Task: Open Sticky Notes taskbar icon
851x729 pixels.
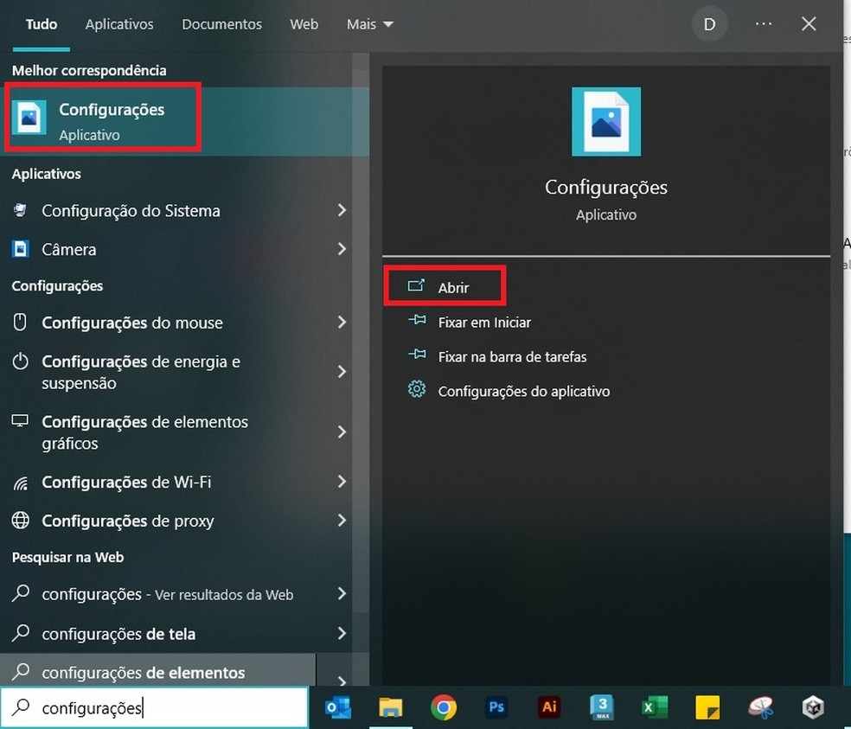Action: click(x=707, y=708)
